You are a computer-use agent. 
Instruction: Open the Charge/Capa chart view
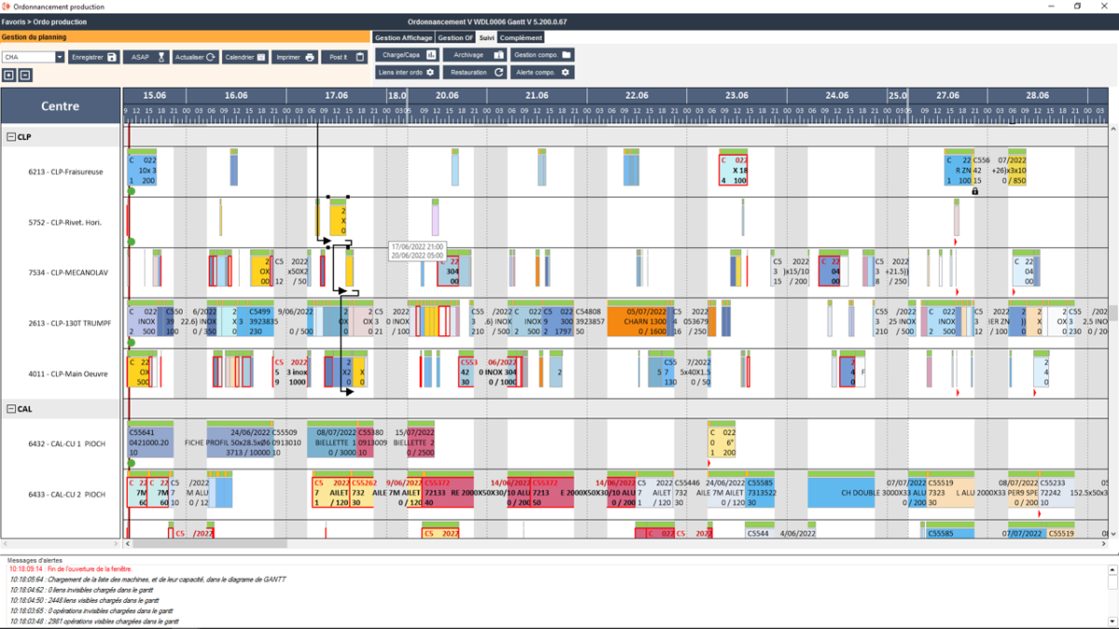407,55
